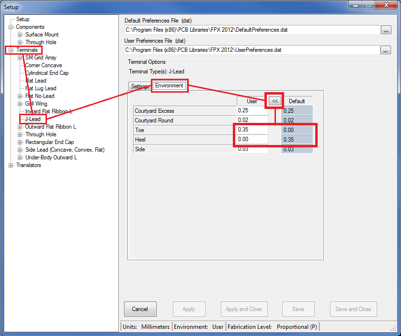The image size is (401, 336).
Task: Click the default Toe value 0.00
Action: click(x=297, y=130)
